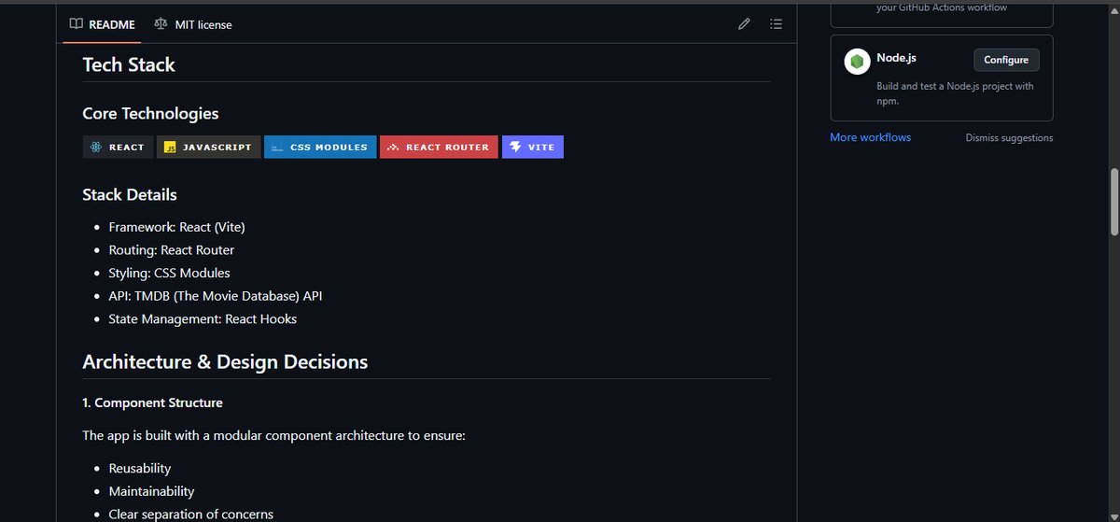Click the React badge
Image resolution: width=1120 pixels, height=522 pixels.
[x=118, y=147]
